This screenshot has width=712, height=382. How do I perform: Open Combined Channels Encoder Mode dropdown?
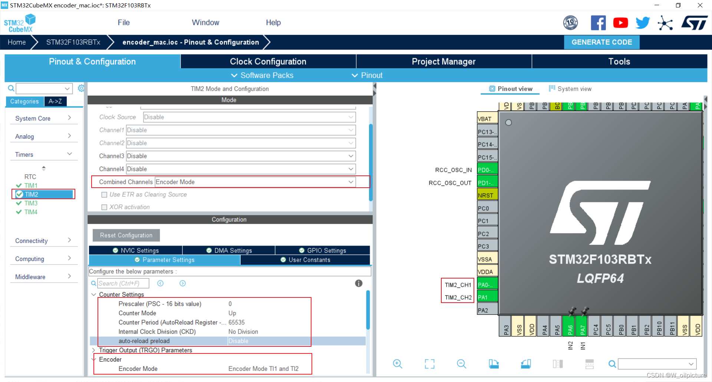pyautogui.click(x=255, y=182)
